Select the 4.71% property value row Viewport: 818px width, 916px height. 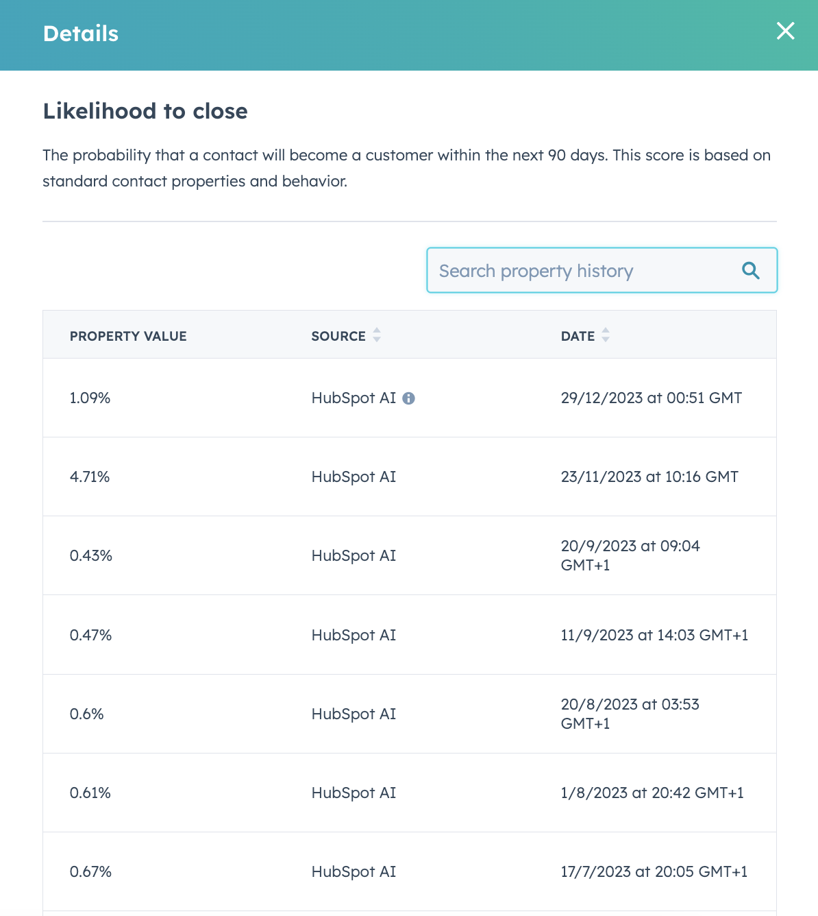410,477
